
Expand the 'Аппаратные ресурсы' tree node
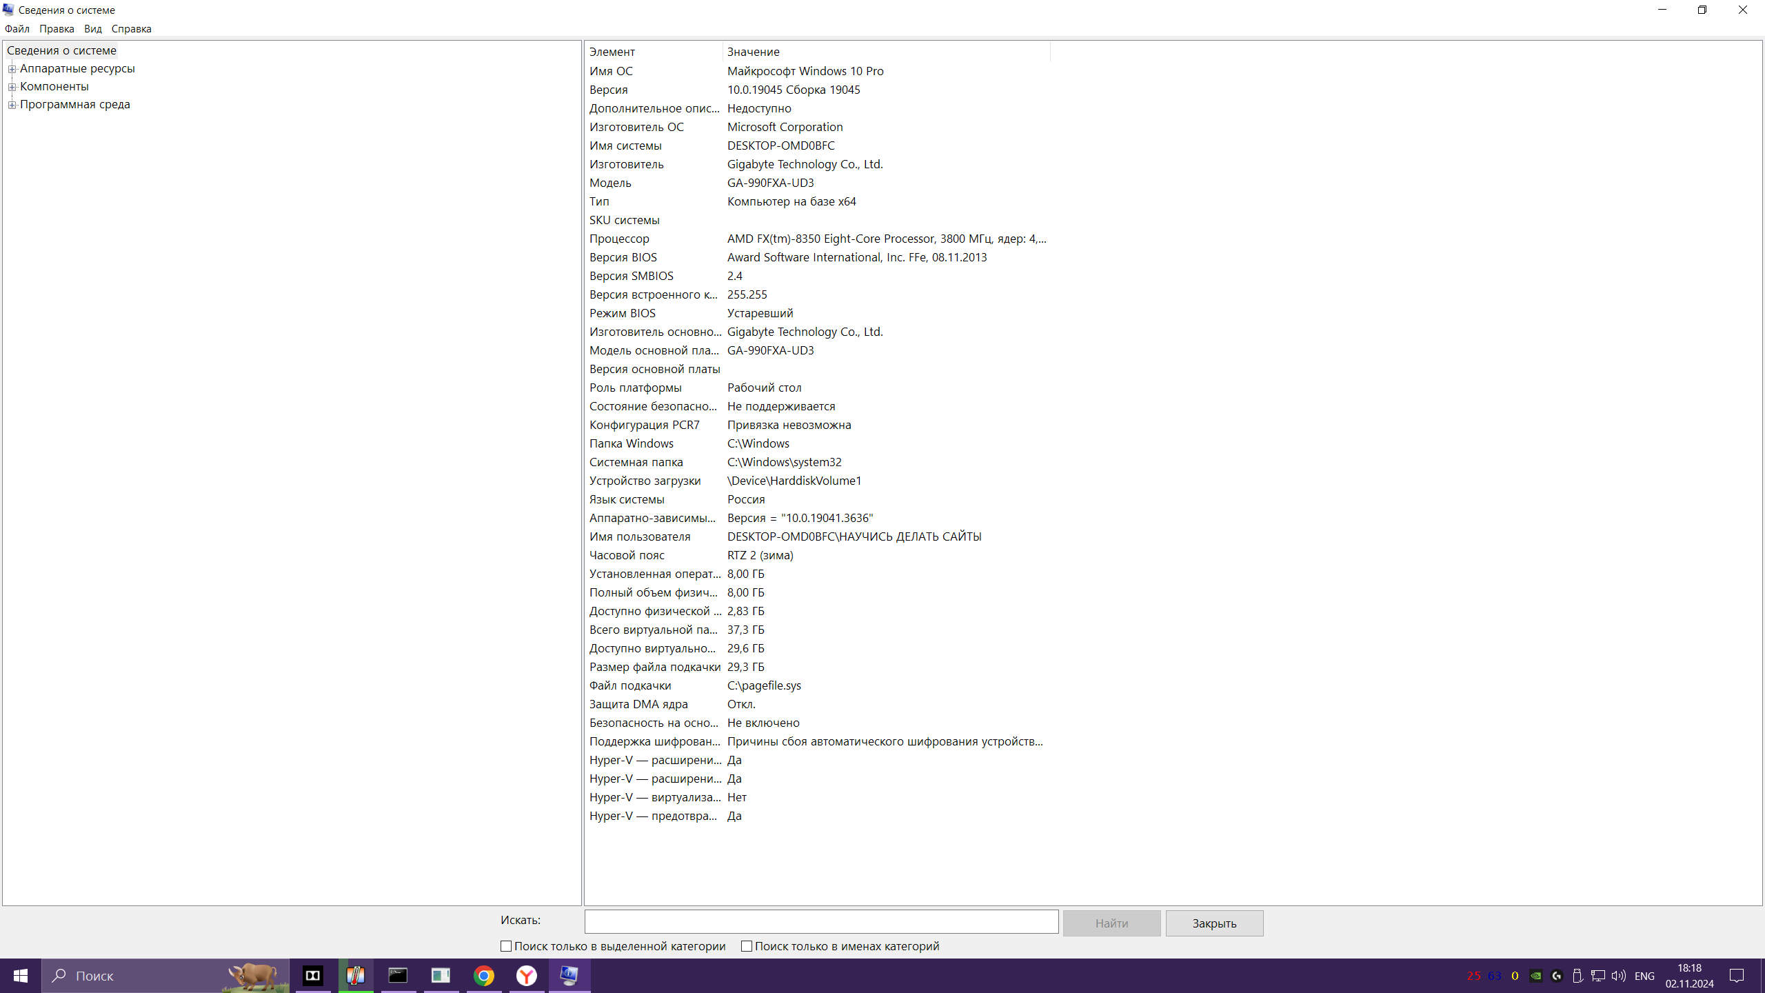point(12,69)
